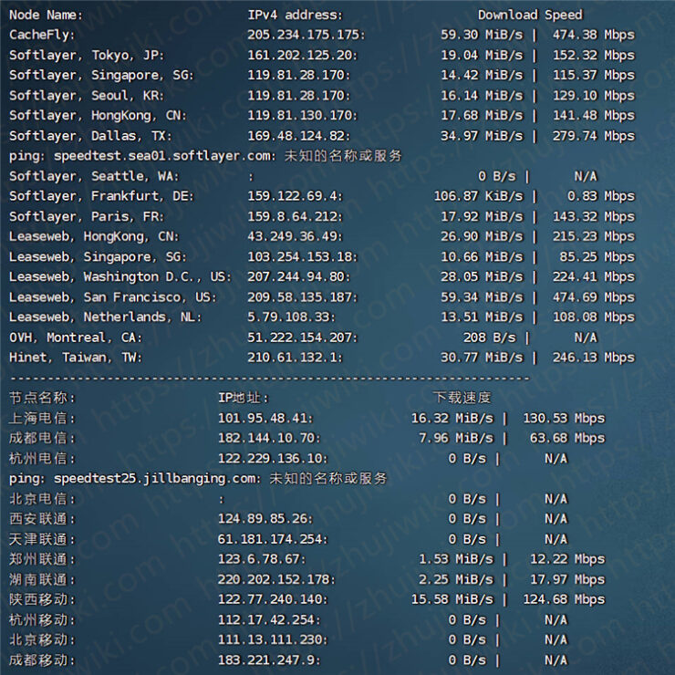Click the 'IPv4 address:' column header
This screenshot has height=675, width=675.
[x=295, y=16]
